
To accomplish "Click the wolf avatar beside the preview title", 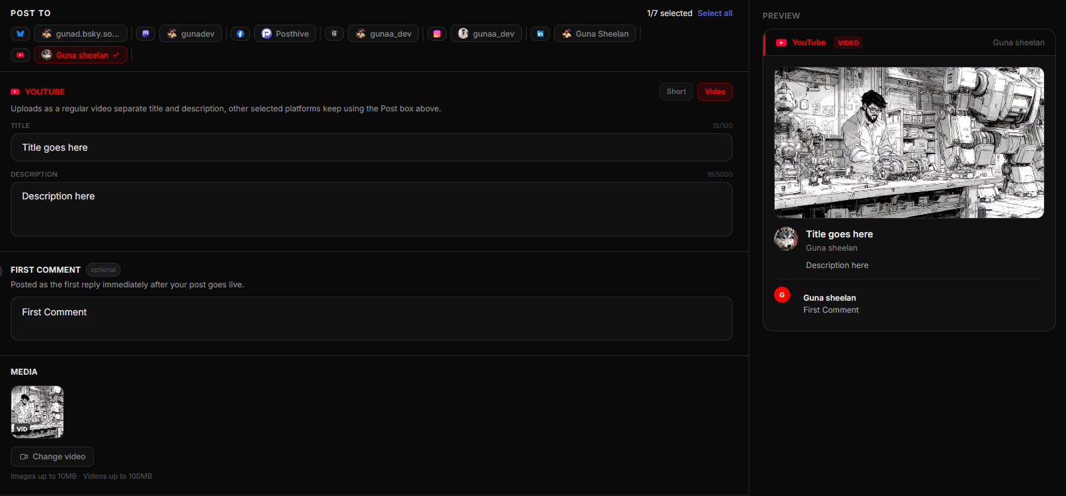I will tap(786, 239).
